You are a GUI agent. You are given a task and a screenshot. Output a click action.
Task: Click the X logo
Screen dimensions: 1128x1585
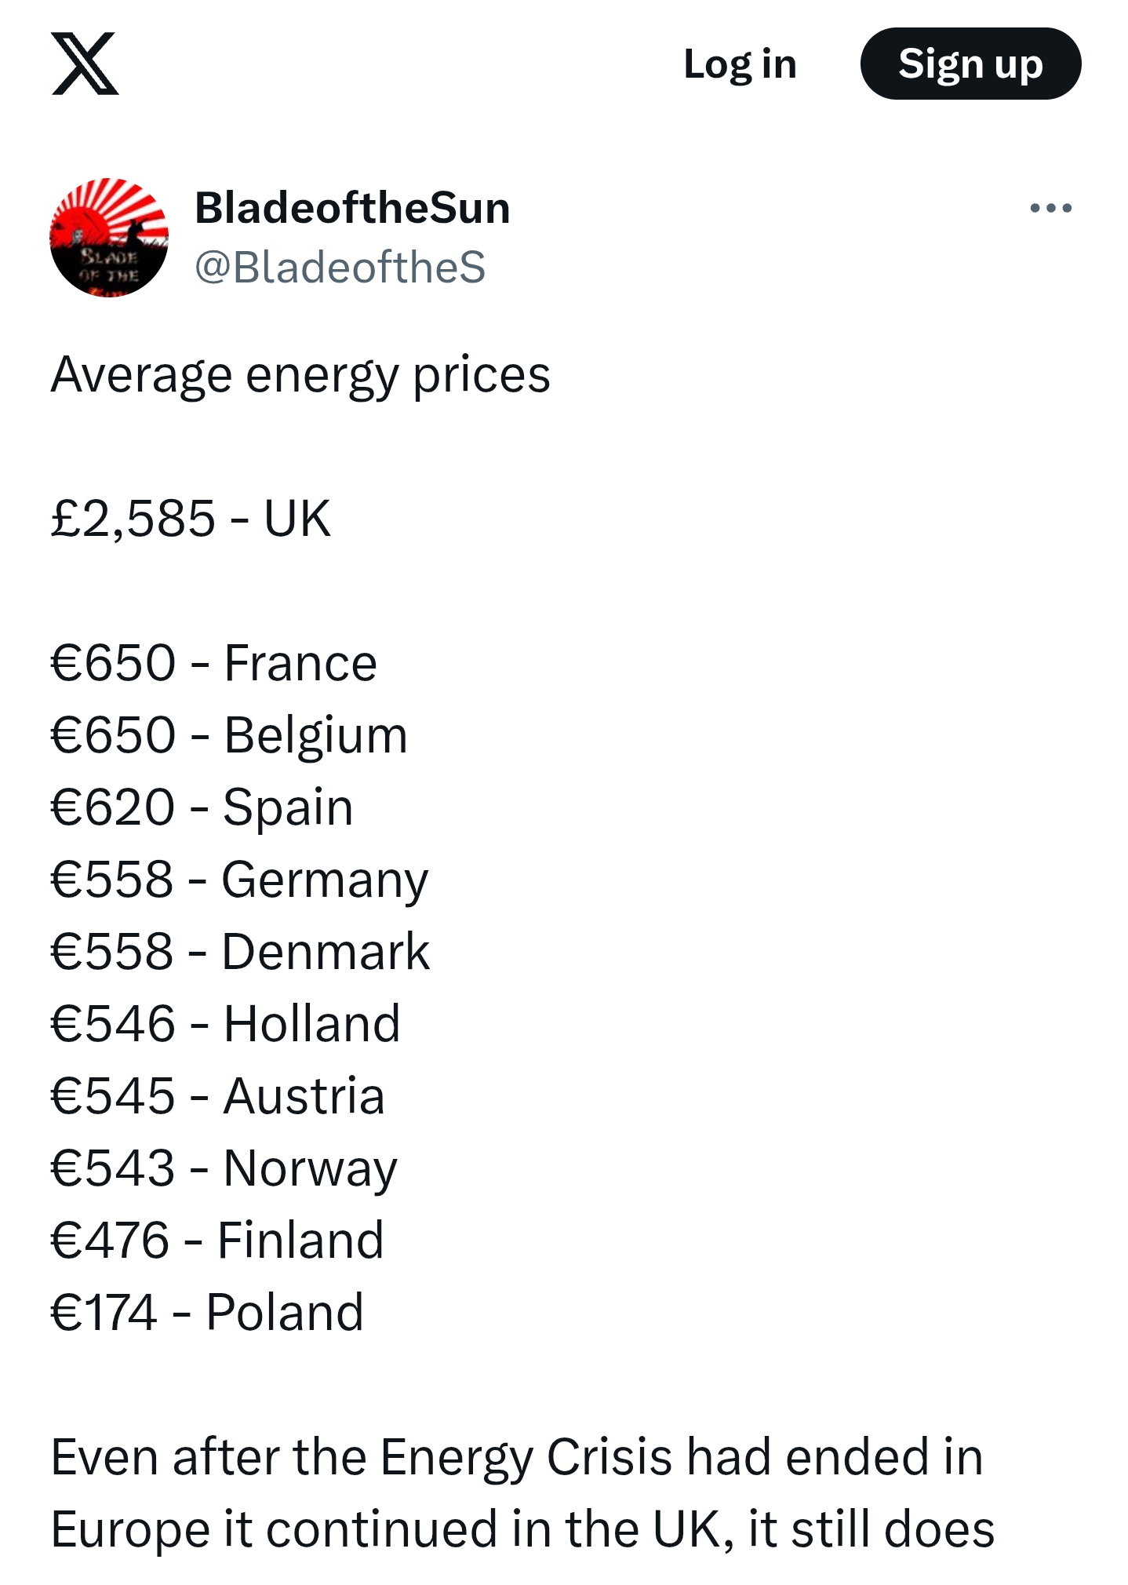click(x=85, y=64)
